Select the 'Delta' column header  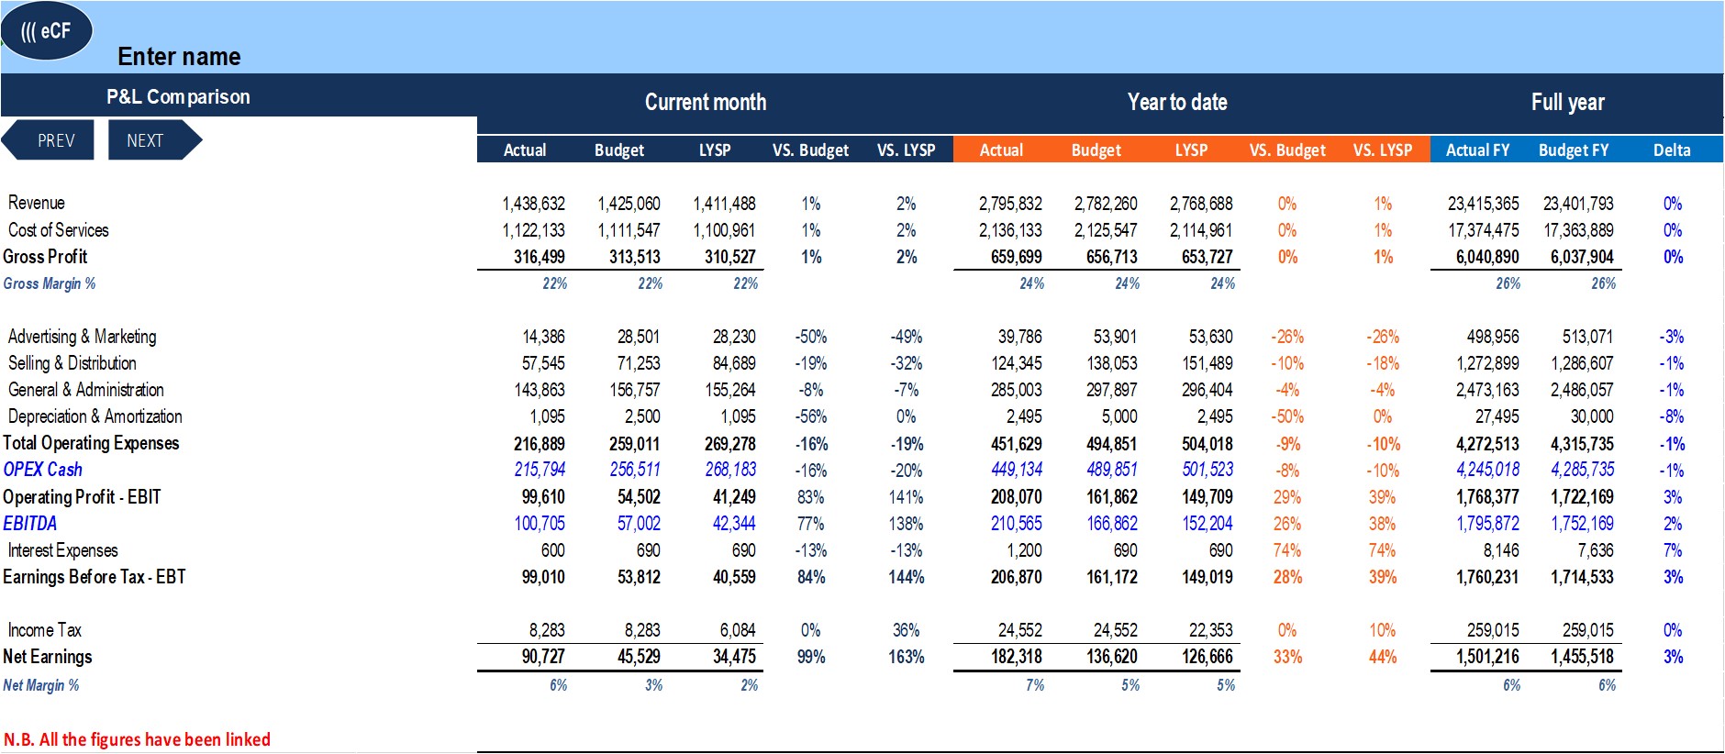pyautogui.click(x=1672, y=150)
